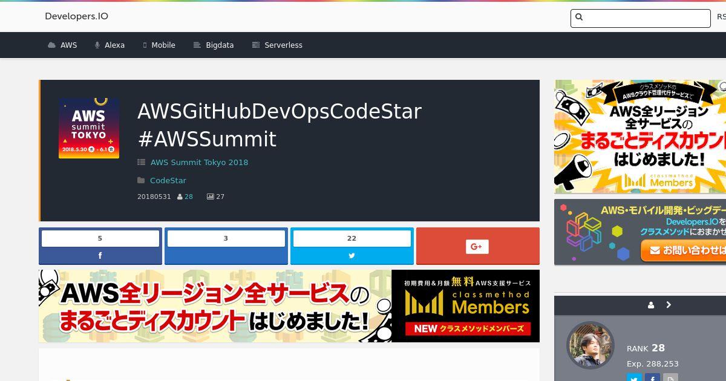This screenshot has height=381, width=726.
Task: Click the article title AWSGitHubDevOpsCodeStar
Action: [x=280, y=125]
